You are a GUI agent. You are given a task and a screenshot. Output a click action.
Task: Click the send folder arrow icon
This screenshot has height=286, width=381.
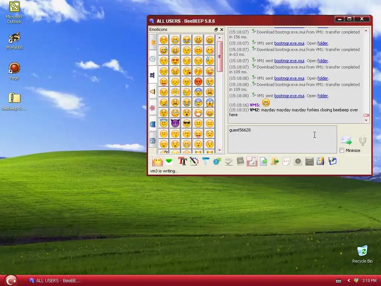click(275, 161)
